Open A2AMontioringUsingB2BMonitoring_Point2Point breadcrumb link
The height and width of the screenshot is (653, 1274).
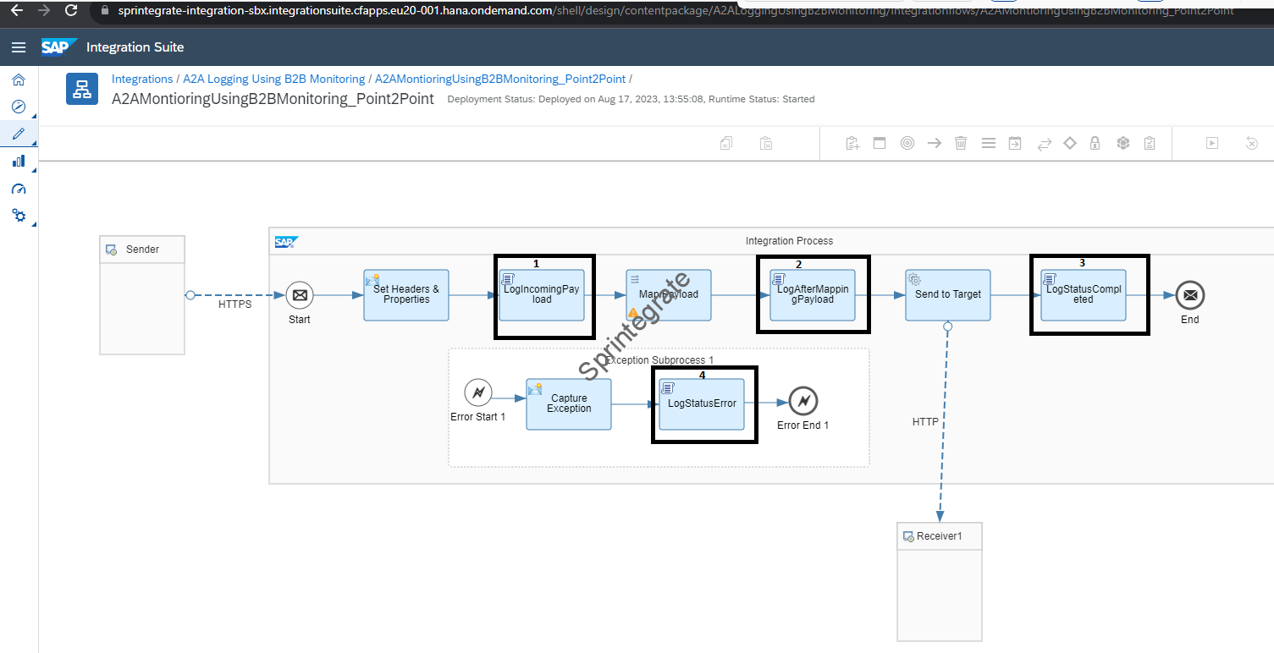[x=500, y=79]
